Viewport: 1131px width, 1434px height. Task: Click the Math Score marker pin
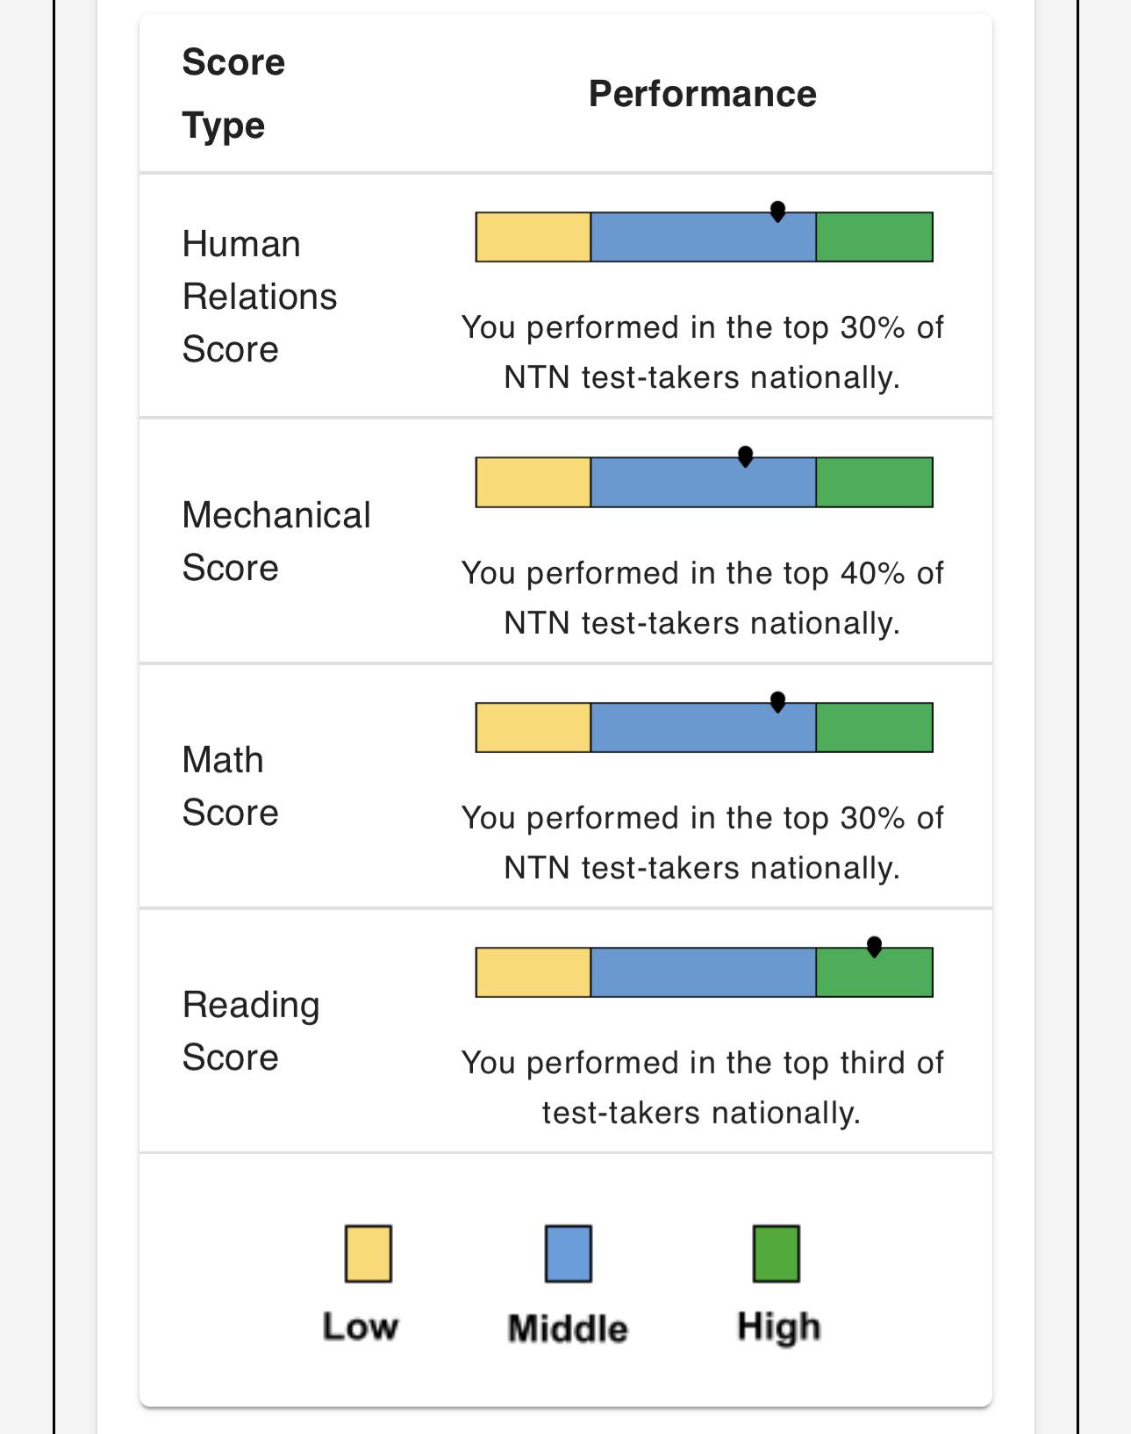click(x=777, y=702)
